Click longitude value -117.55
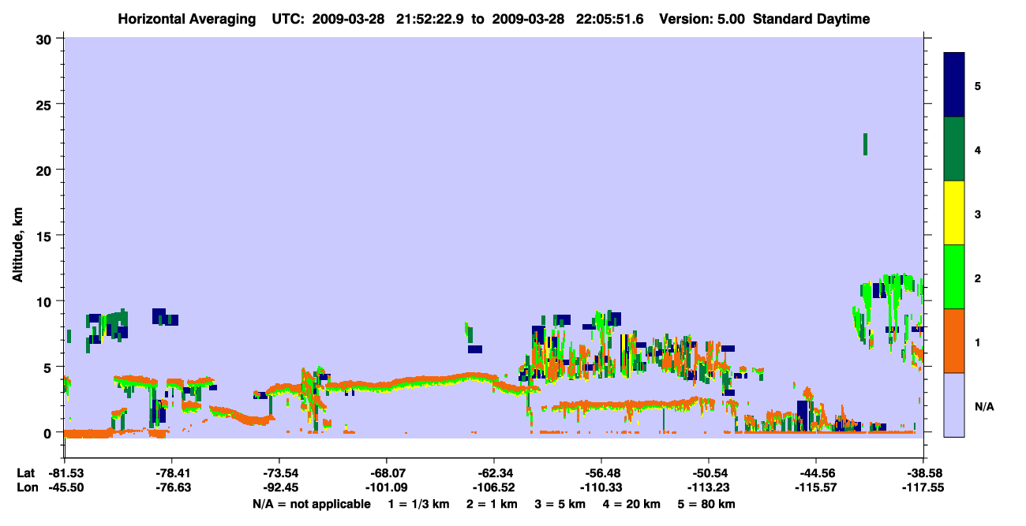Screen dimensions: 1026x526 coord(923,487)
